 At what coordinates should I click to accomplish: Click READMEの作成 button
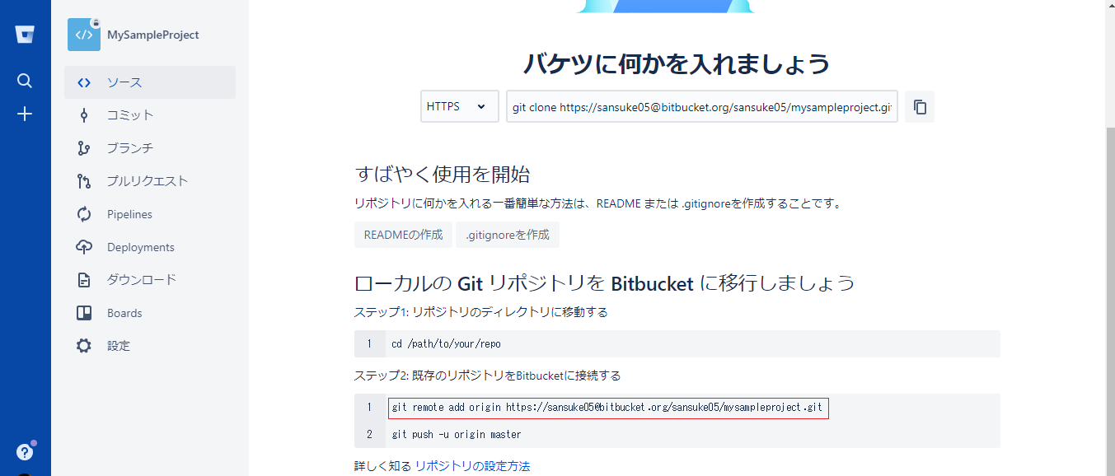(403, 235)
